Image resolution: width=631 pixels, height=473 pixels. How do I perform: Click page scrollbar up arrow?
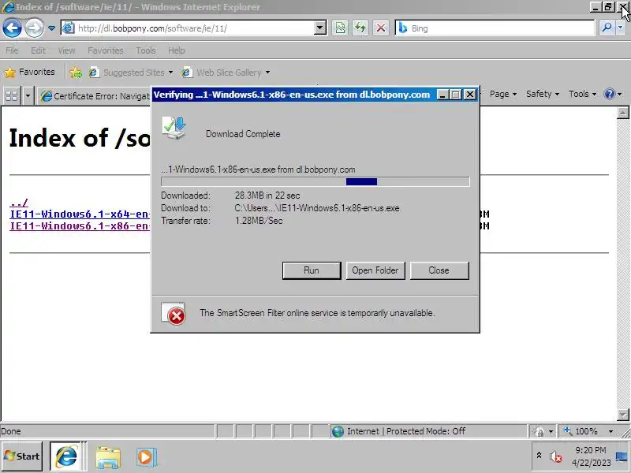coord(623,113)
